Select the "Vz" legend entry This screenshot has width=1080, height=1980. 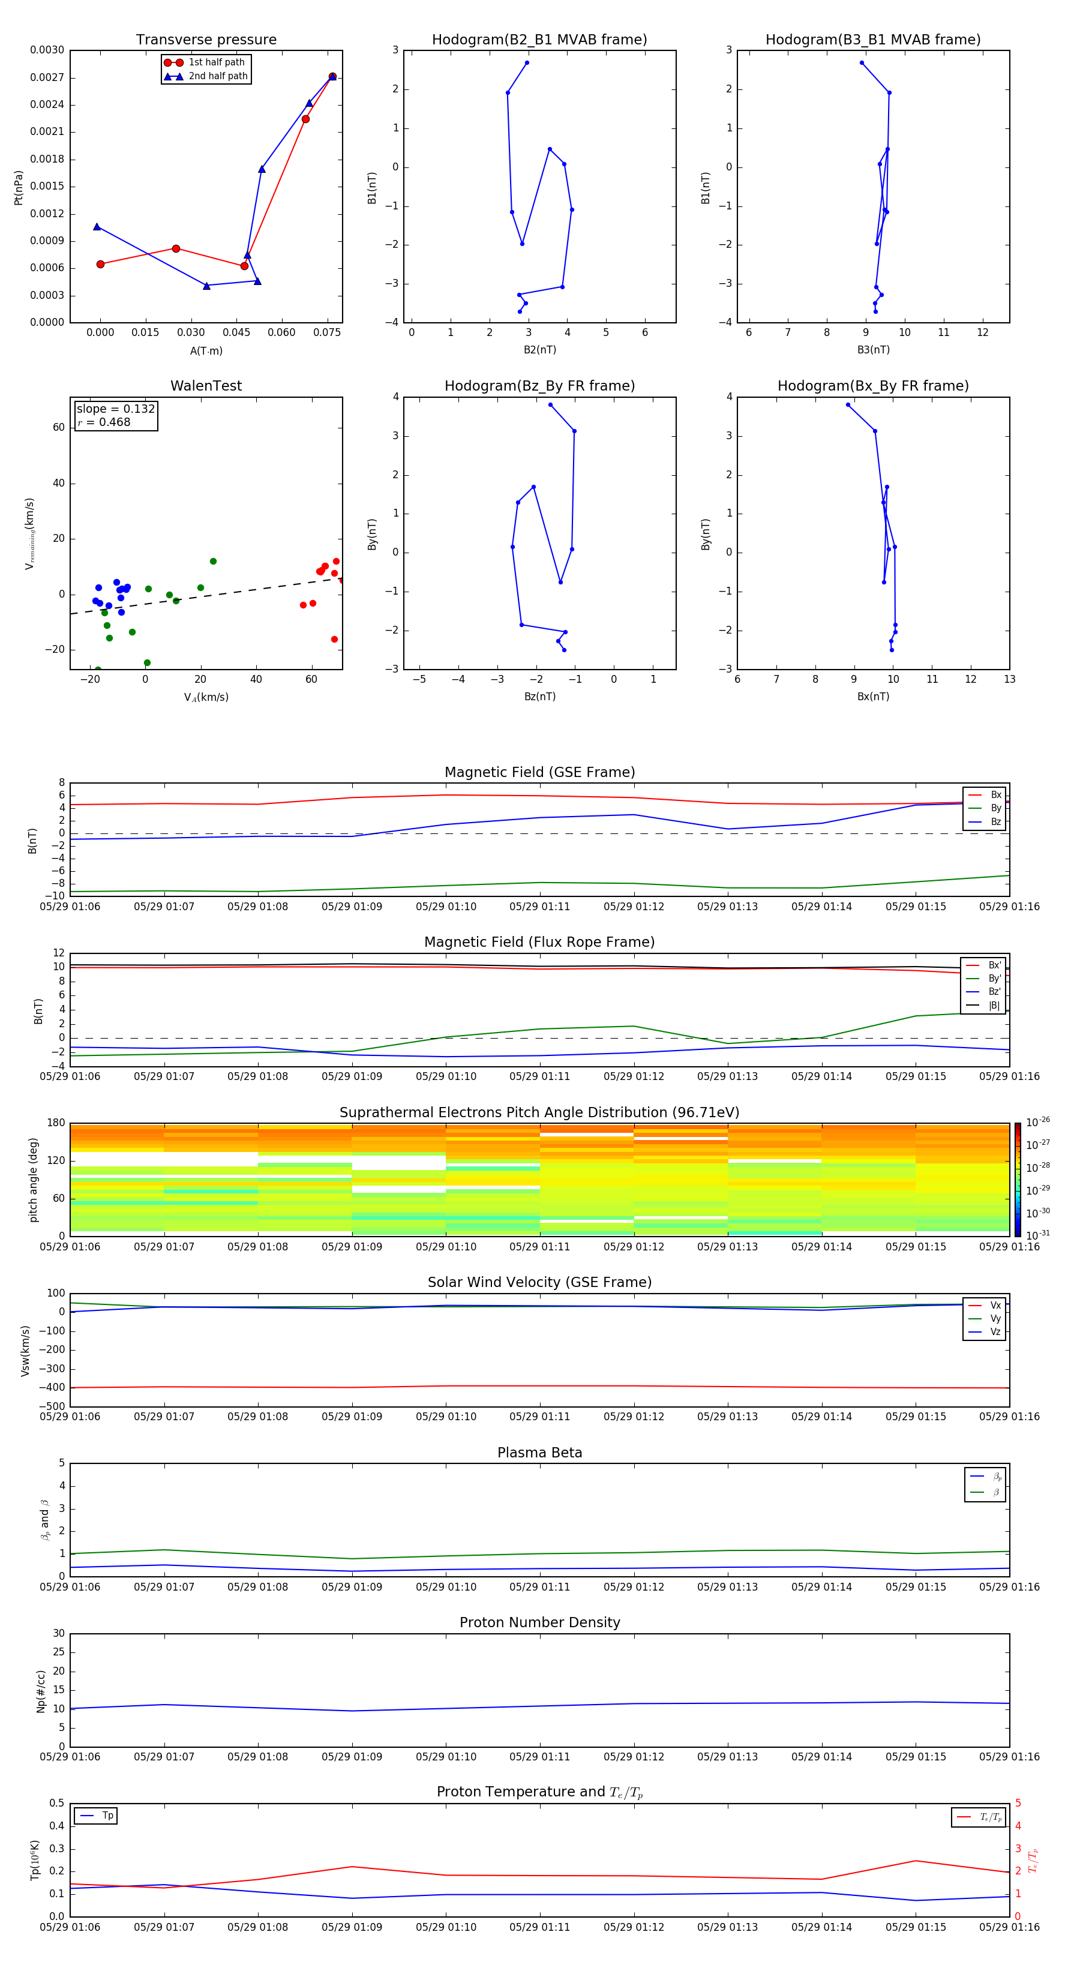click(985, 1331)
